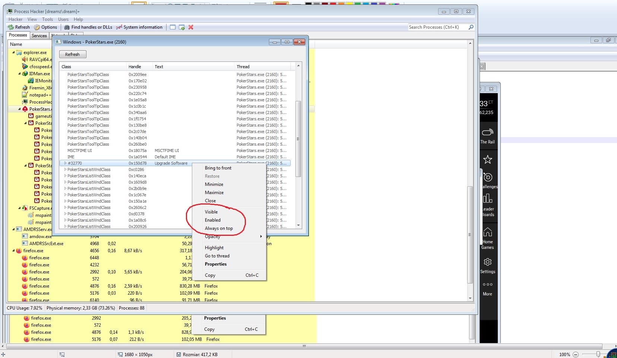Open the Challenges target icon

point(487,177)
